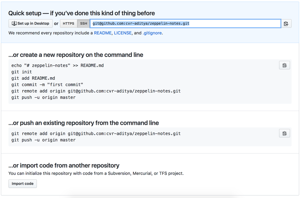This screenshot has width=301, height=198.
Task: Copy the existing repository push commands
Action: [284, 133]
